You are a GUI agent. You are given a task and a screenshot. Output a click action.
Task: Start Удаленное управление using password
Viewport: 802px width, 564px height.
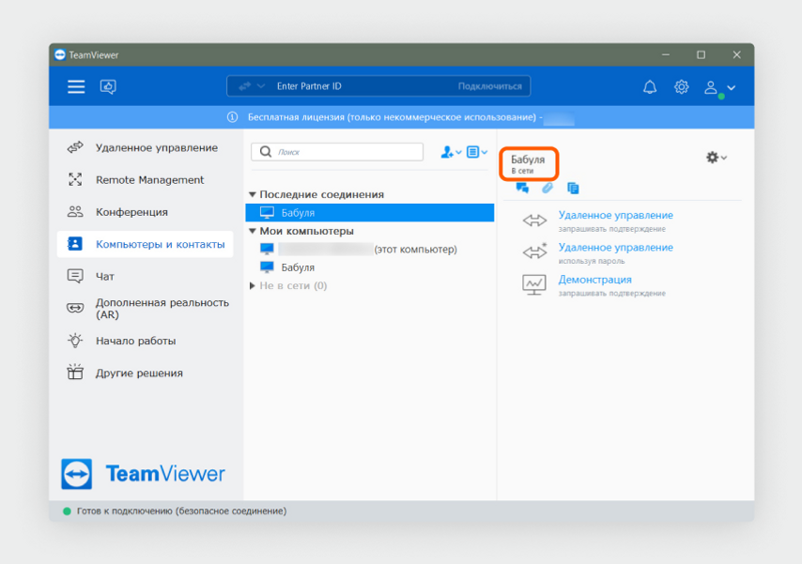click(615, 248)
